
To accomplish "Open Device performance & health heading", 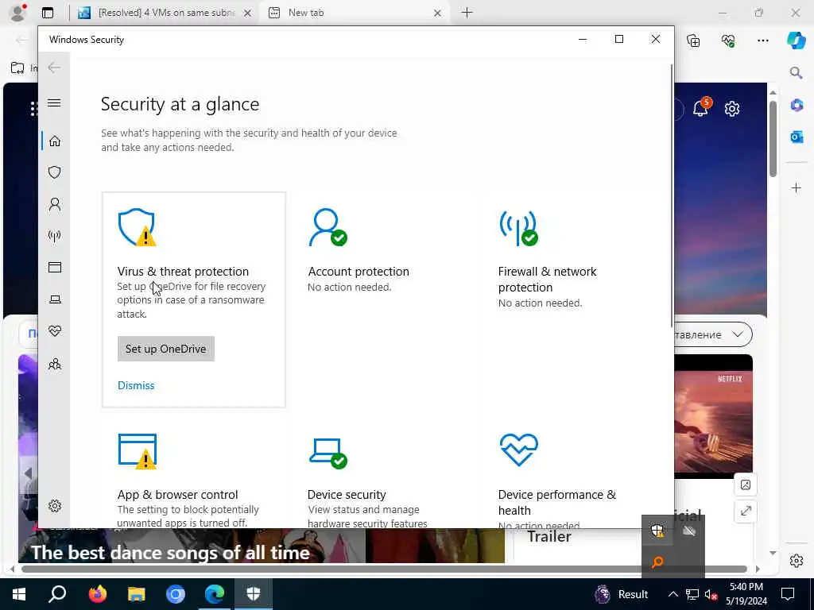I will pos(556,502).
